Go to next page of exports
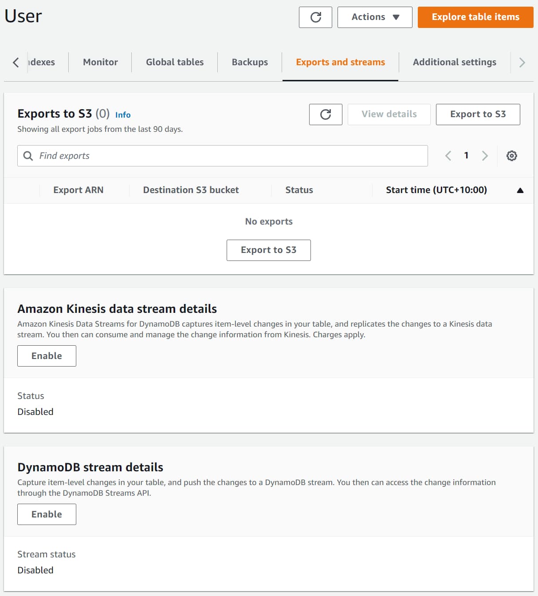The width and height of the screenshot is (538, 596). coord(485,156)
